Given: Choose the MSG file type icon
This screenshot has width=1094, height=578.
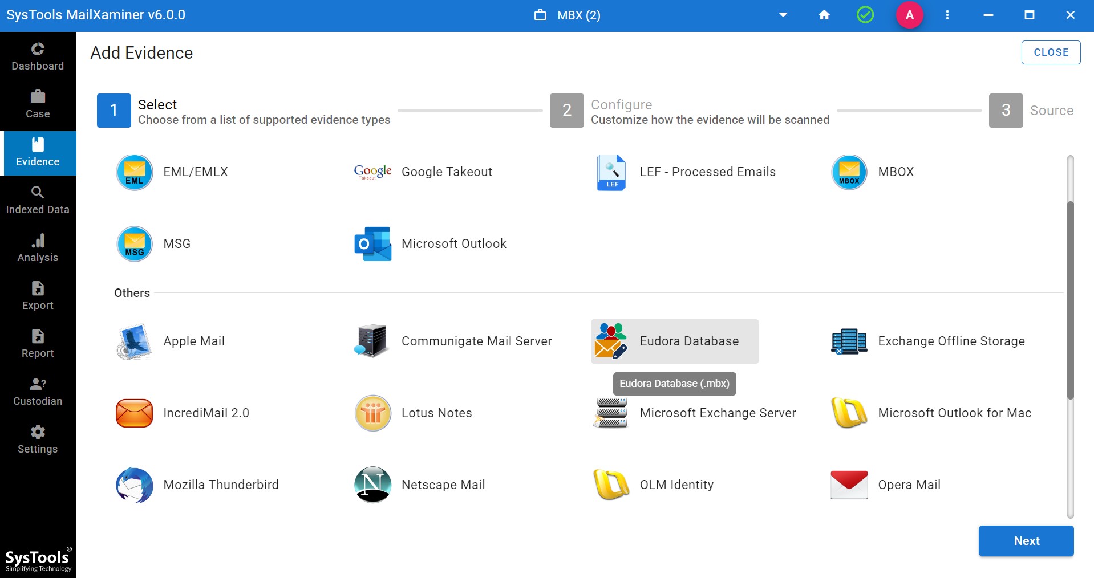Looking at the screenshot, I should [x=135, y=244].
